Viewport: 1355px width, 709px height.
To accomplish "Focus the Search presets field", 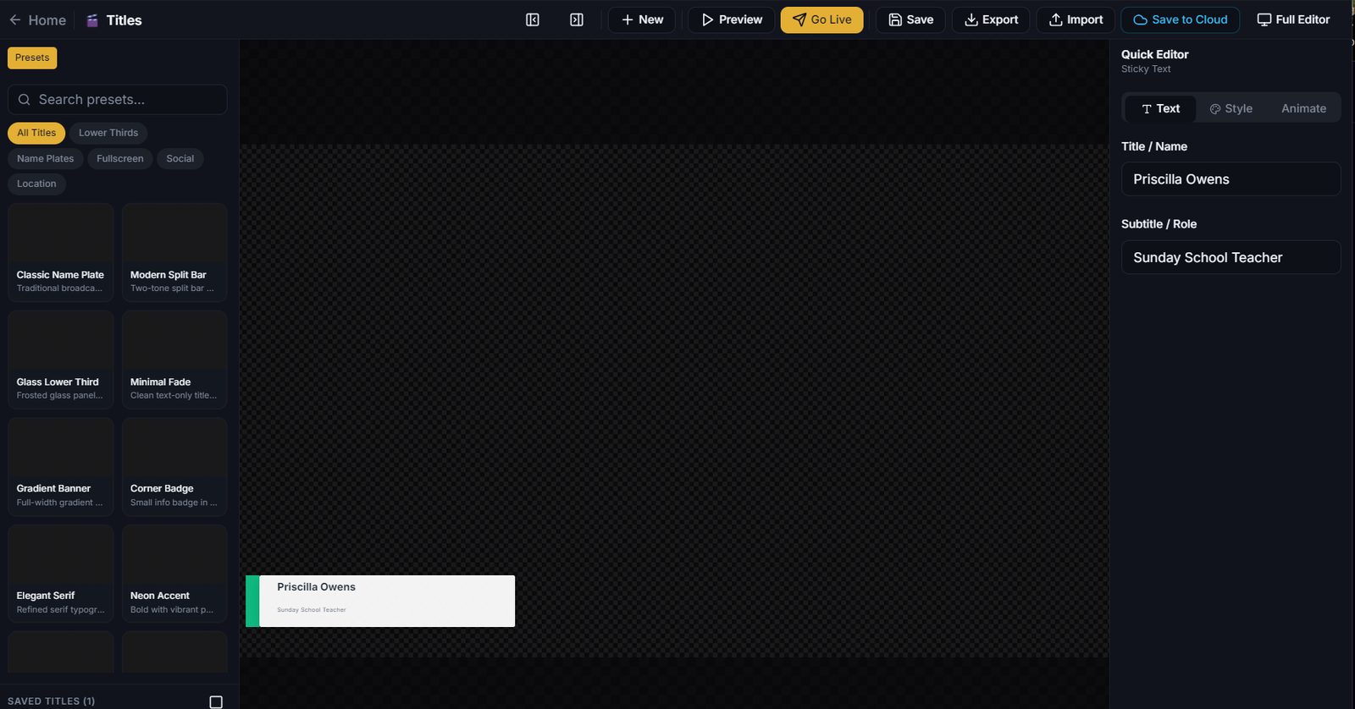I will coord(118,99).
